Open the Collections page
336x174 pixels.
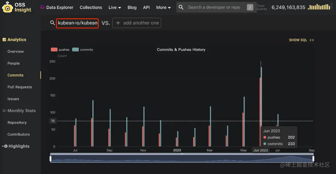pos(91,7)
